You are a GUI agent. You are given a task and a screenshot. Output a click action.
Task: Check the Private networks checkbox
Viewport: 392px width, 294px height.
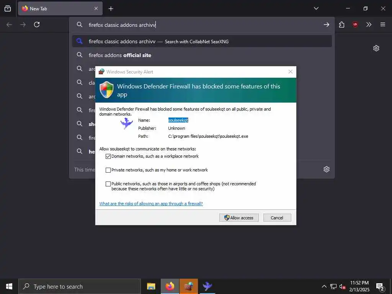tap(108, 170)
